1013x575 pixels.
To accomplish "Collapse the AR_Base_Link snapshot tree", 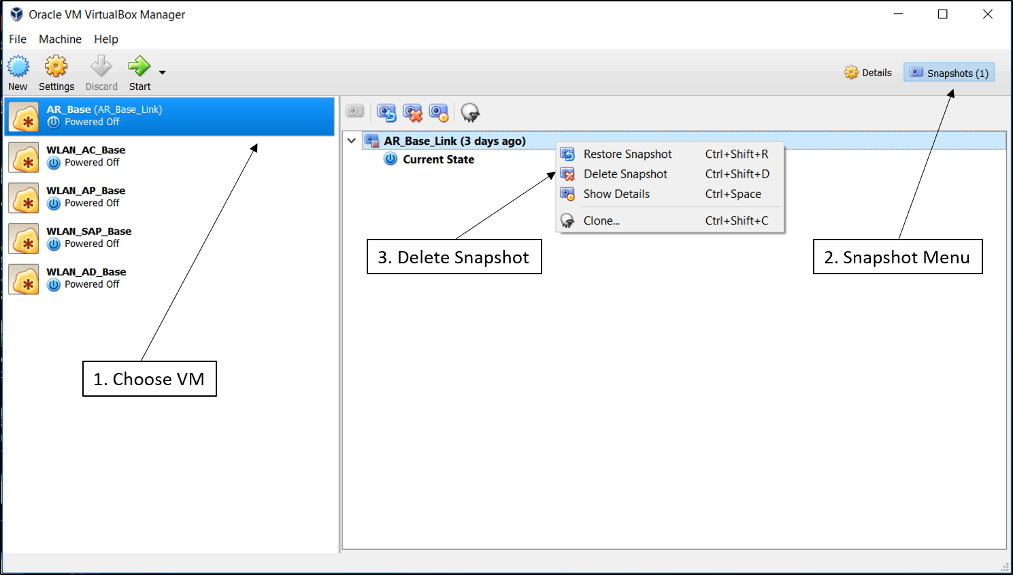I will pyautogui.click(x=352, y=141).
